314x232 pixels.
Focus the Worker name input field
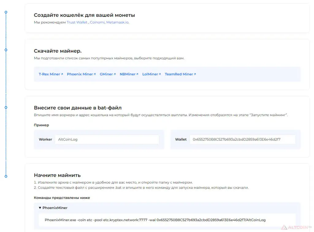click(107, 139)
